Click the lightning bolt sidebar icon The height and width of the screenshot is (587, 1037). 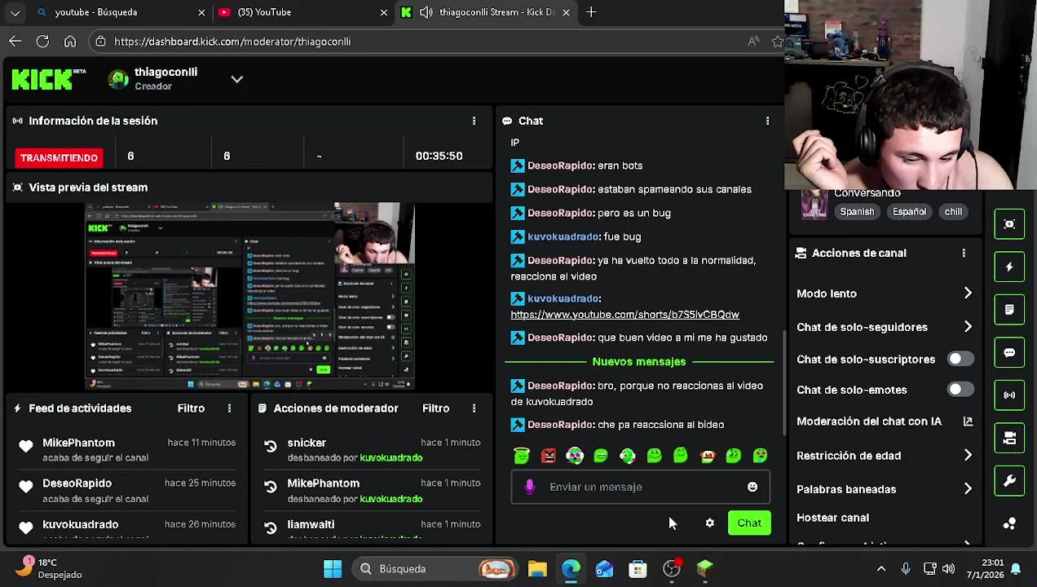(x=1009, y=267)
